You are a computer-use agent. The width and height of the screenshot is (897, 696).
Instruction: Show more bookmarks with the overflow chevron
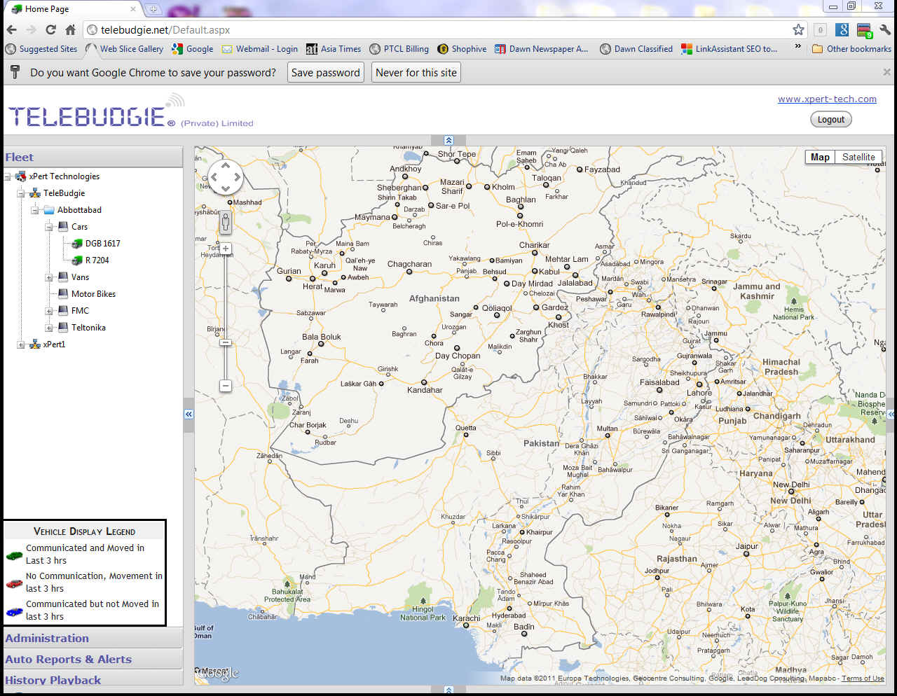click(797, 47)
